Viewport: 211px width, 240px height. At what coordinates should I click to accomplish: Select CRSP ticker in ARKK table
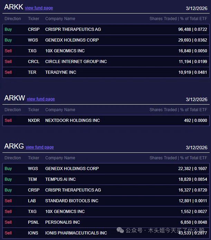click(x=33, y=29)
